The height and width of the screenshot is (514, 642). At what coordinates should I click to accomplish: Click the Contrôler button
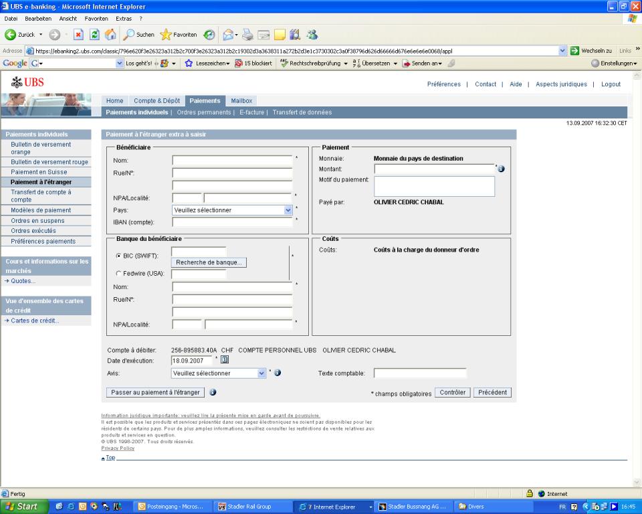(x=453, y=393)
